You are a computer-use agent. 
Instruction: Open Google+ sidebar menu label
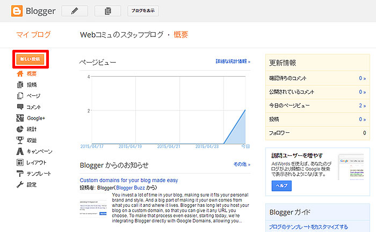click(x=36, y=118)
